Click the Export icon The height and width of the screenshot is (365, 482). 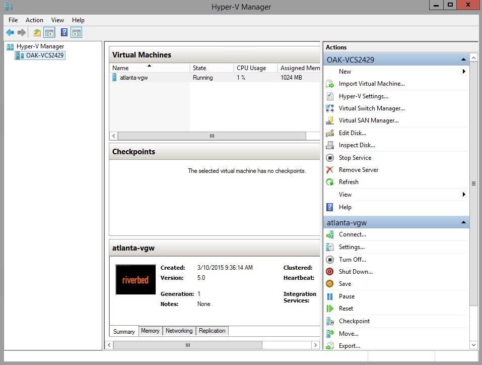[x=330, y=346]
